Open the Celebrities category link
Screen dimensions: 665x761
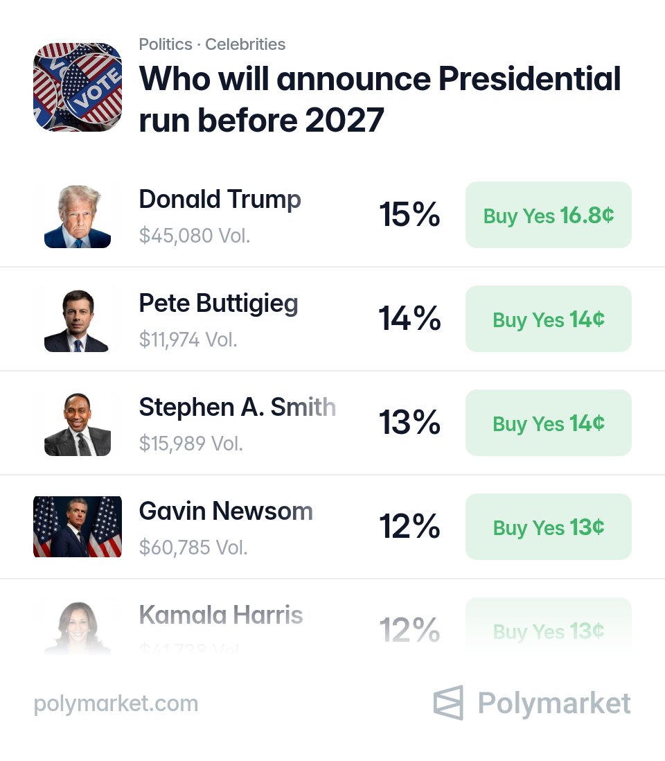[x=245, y=44]
